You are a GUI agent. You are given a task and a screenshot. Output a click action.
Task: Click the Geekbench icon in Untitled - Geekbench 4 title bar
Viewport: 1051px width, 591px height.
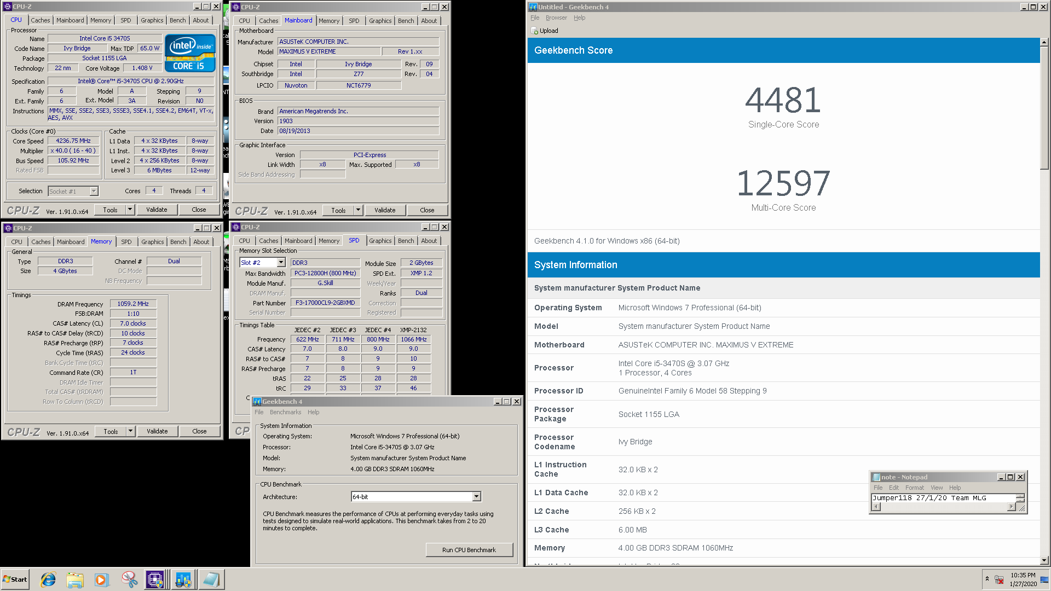point(533,7)
